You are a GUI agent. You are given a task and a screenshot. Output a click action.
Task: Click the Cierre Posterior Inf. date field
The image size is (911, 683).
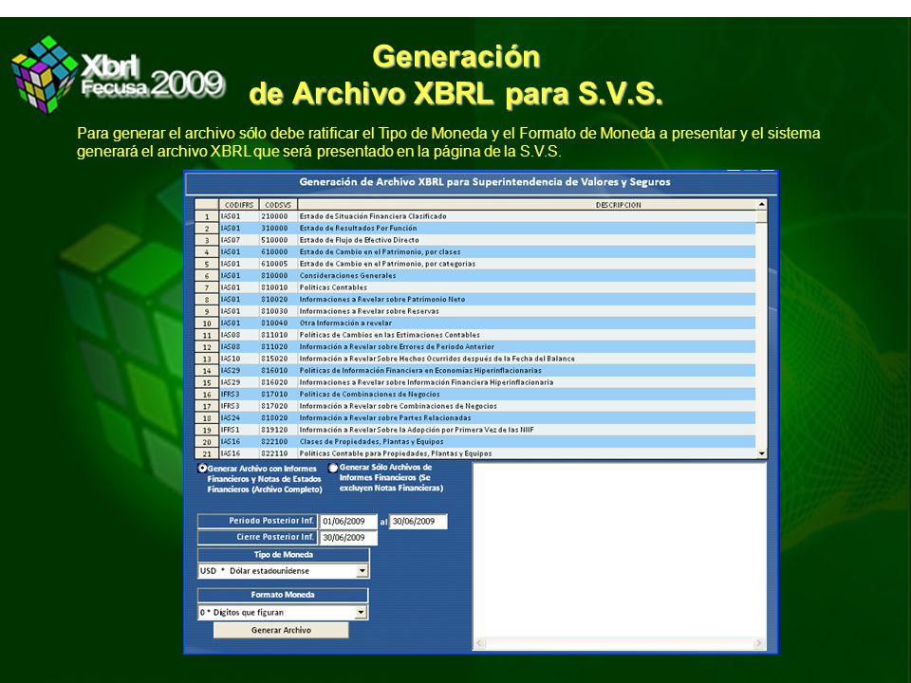pos(348,538)
